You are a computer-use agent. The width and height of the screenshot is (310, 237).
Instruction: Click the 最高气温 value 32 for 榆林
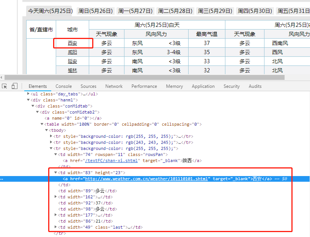click(207, 70)
